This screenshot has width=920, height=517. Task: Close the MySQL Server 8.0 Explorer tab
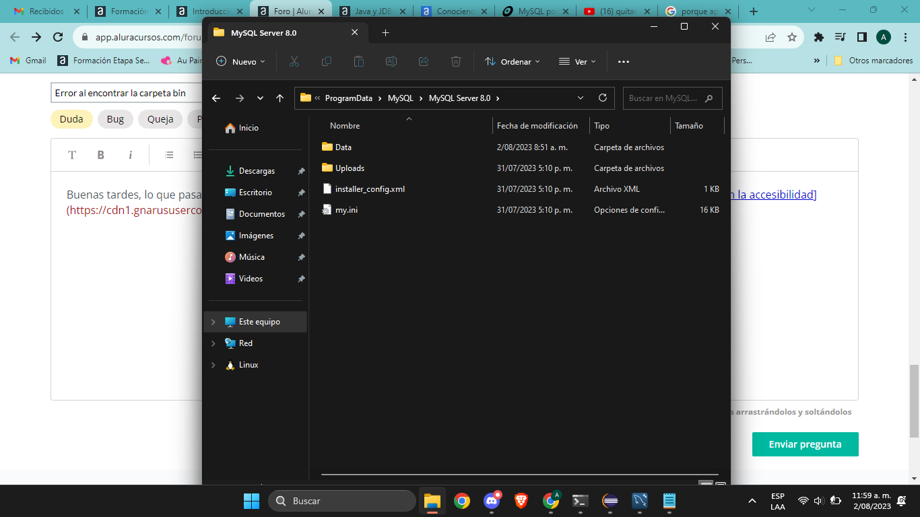355,32
